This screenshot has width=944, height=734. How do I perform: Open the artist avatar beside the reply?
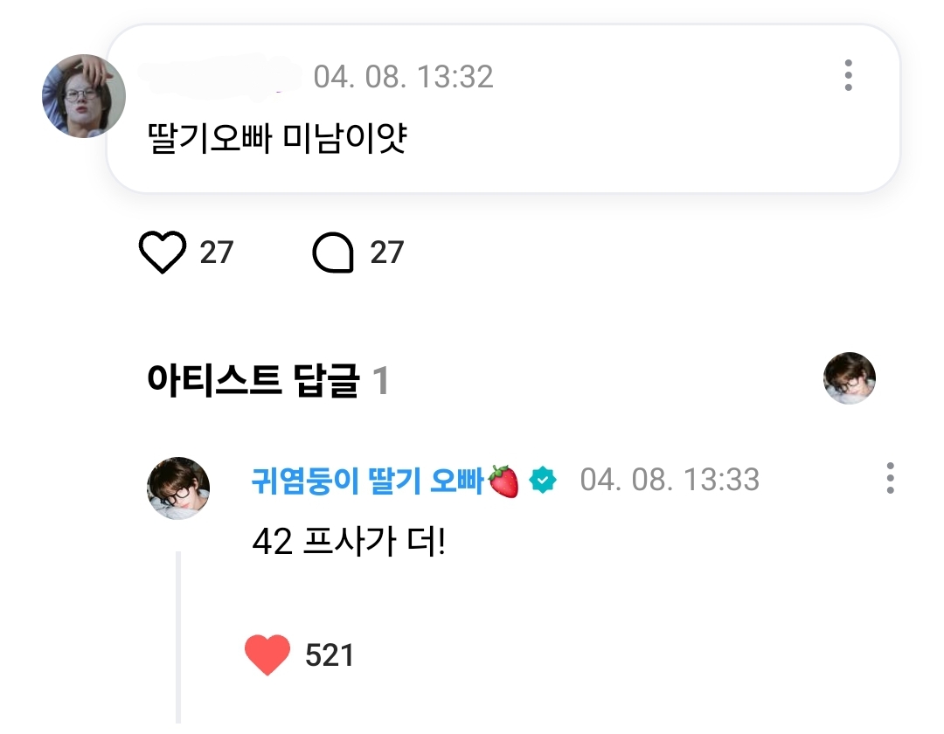(x=178, y=488)
